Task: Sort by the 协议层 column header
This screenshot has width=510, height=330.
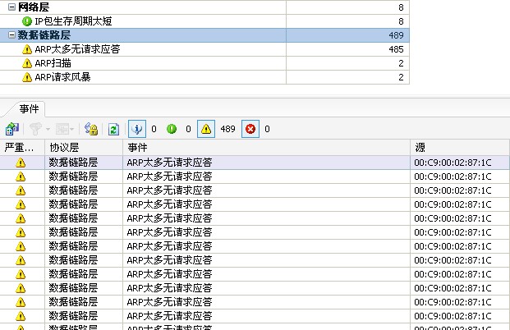Action: (x=84, y=147)
